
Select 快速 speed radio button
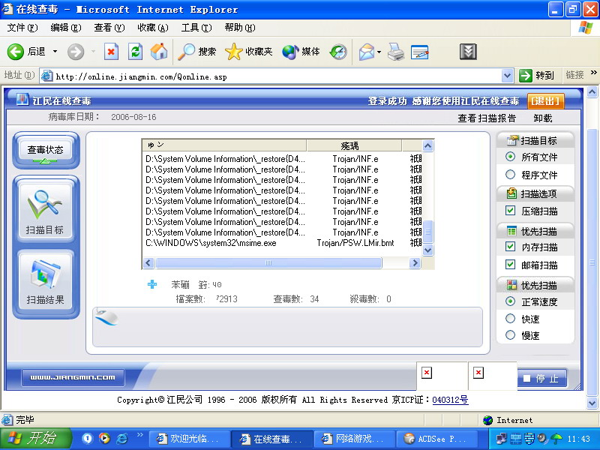(x=510, y=318)
